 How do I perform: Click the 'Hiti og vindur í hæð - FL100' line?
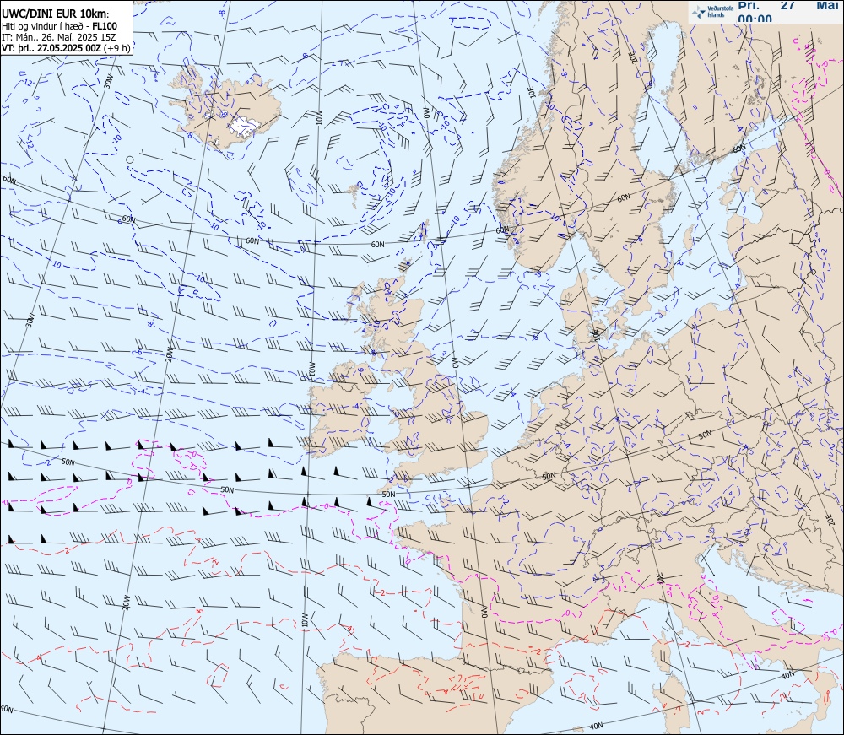pyautogui.click(x=59, y=26)
